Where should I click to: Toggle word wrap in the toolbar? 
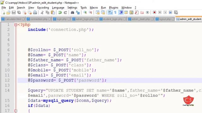110,13
